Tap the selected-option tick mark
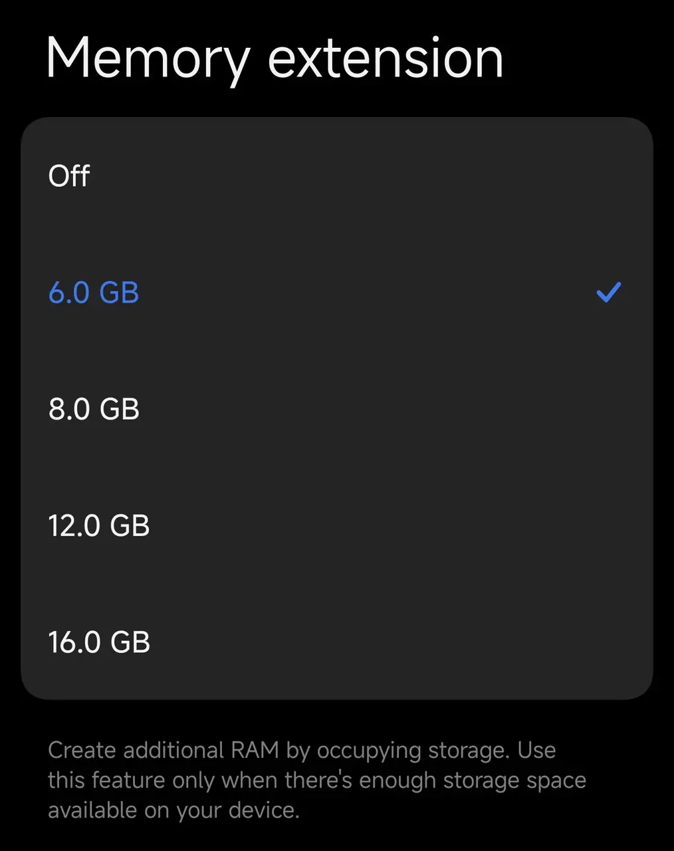 tap(608, 293)
